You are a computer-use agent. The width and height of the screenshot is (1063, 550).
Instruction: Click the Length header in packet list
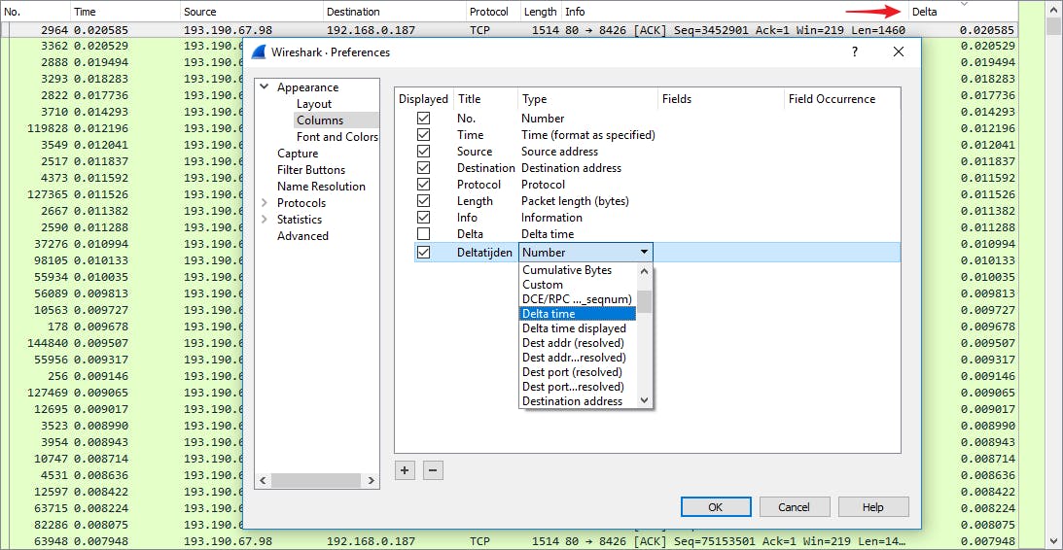(x=541, y=12)
